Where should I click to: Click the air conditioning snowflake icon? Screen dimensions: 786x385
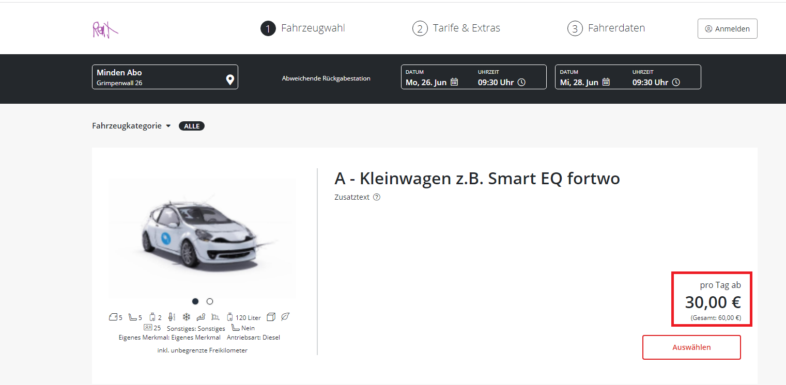click(187, 317)
